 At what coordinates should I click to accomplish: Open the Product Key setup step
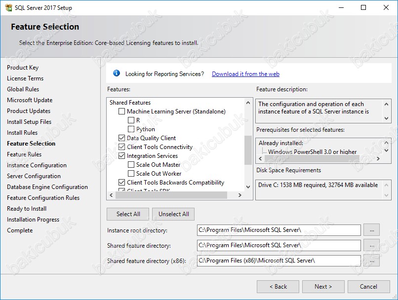(23, 68)
